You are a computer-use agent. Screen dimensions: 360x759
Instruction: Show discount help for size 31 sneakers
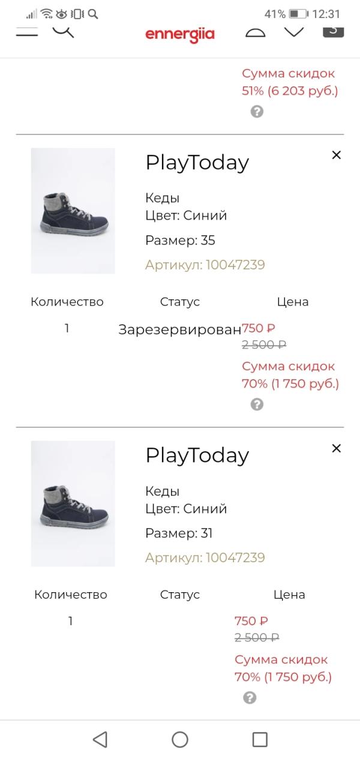[250, 698]
